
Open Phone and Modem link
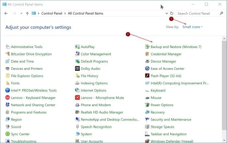click(x=96, y=105)
